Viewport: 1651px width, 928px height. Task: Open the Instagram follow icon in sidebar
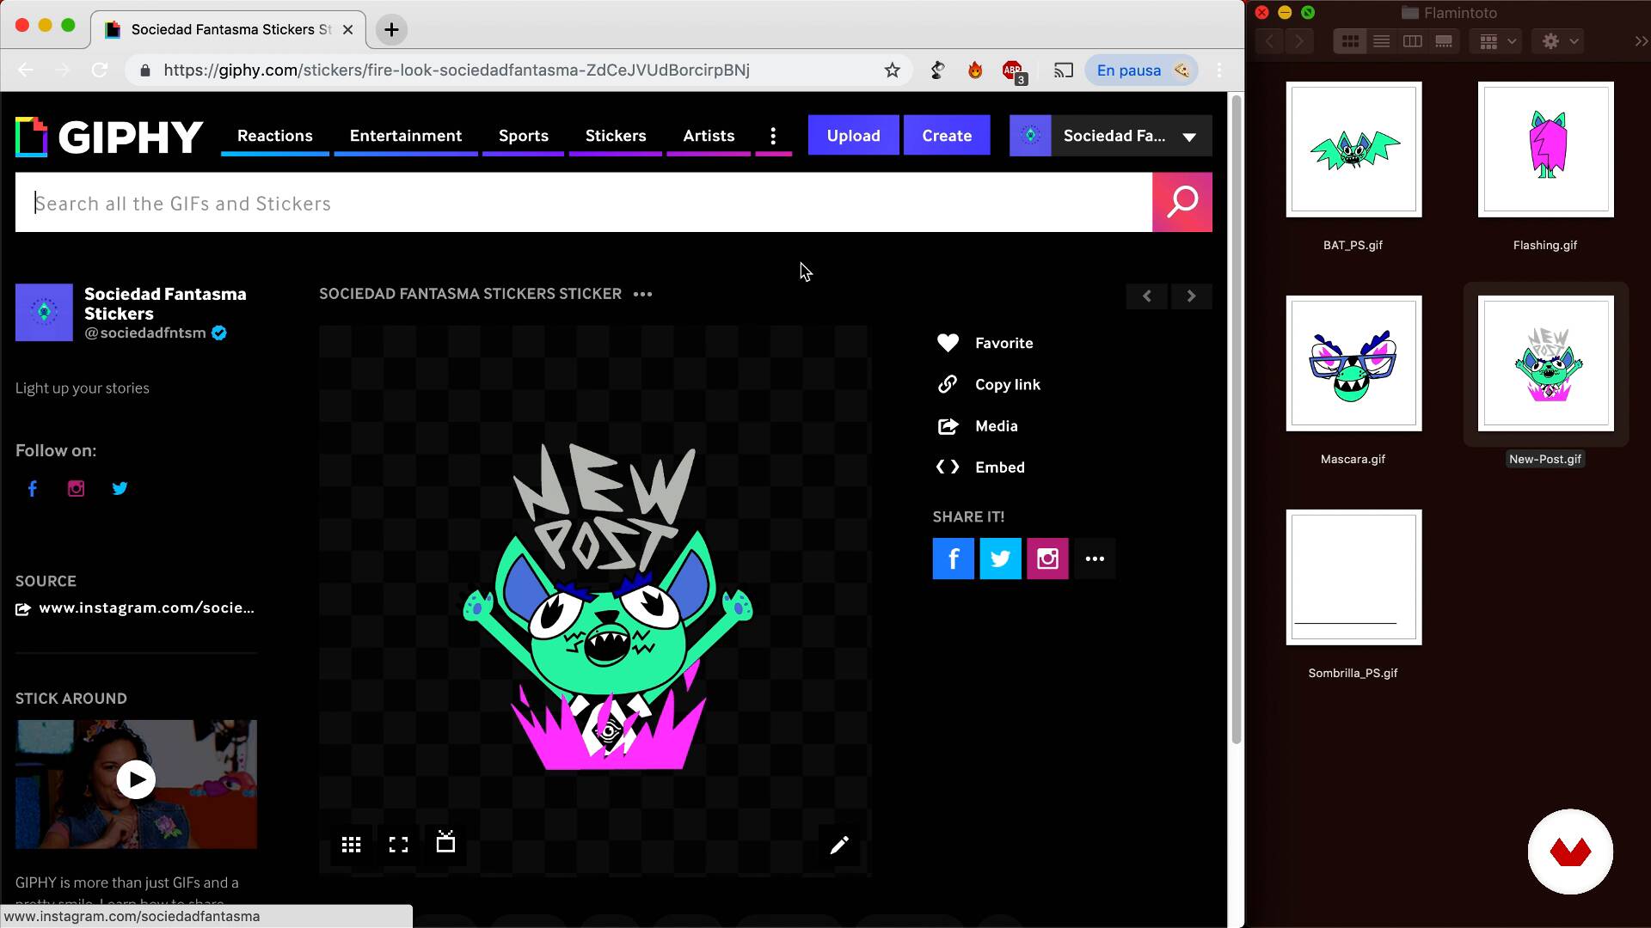(x=77, y=488)
